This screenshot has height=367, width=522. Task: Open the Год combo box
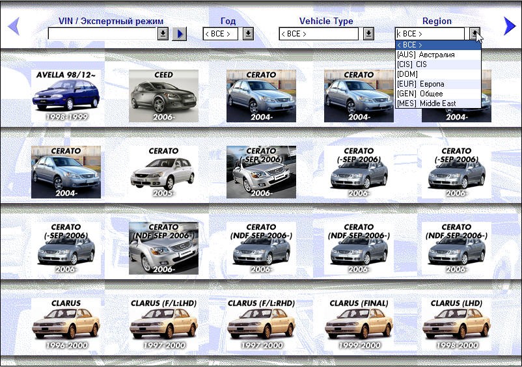click(x=221, y=34)
